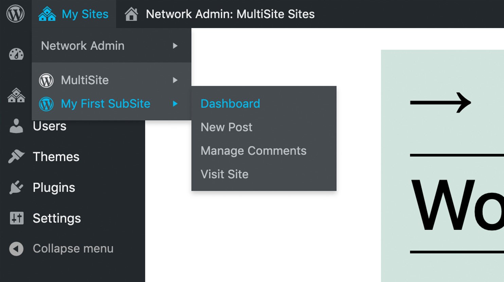Click the Visit Site link
Screen dimensions: 504x282
pos(224,174)
